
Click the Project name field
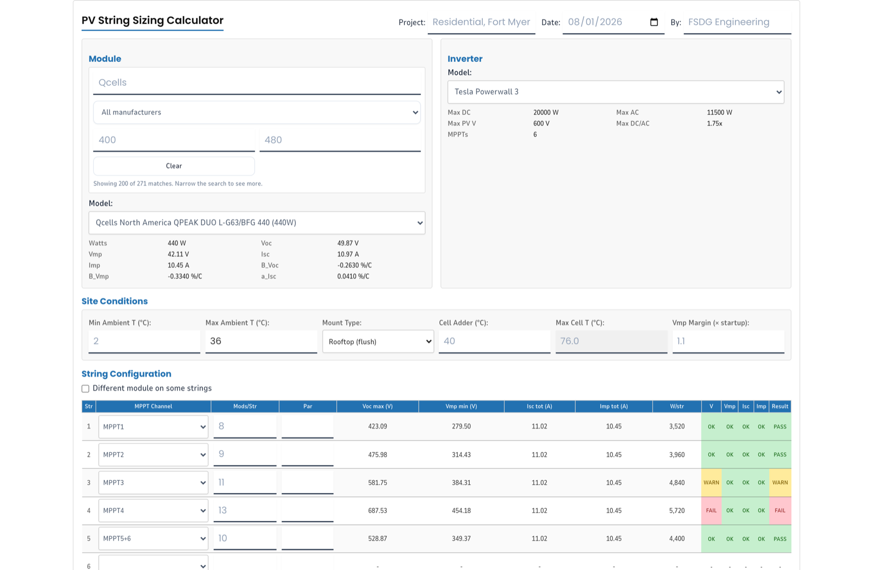[x=481, y=22]
